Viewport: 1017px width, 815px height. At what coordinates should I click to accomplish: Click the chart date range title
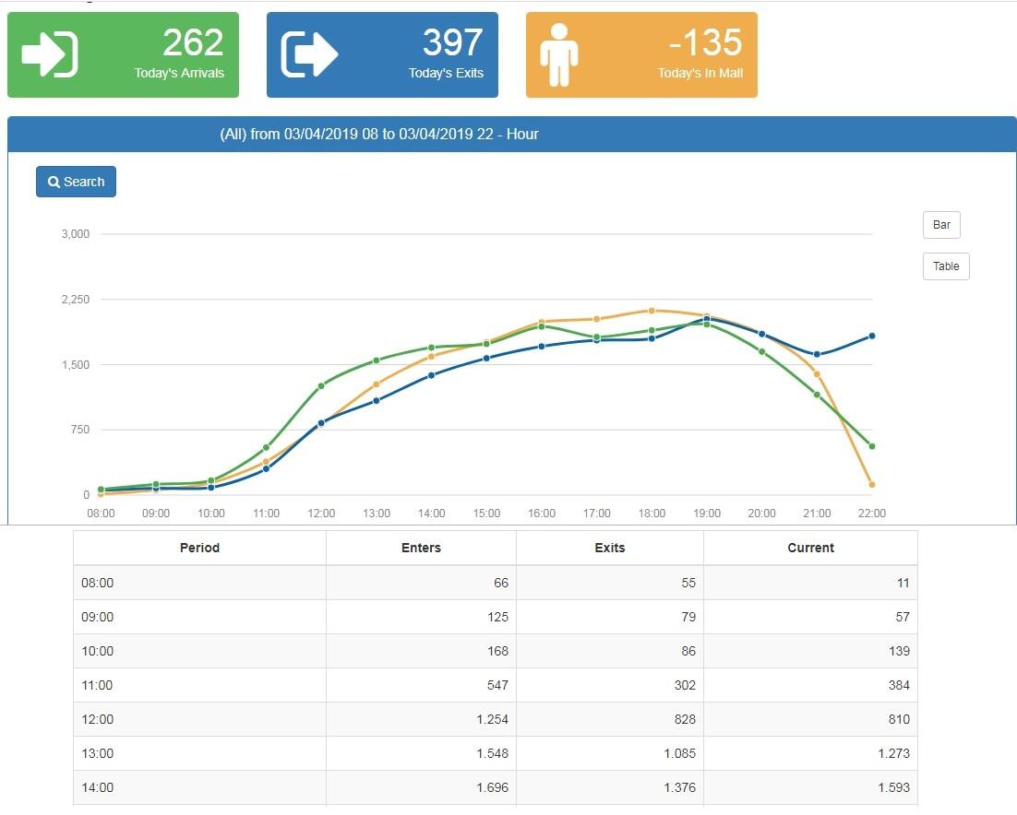click(378, 134)
